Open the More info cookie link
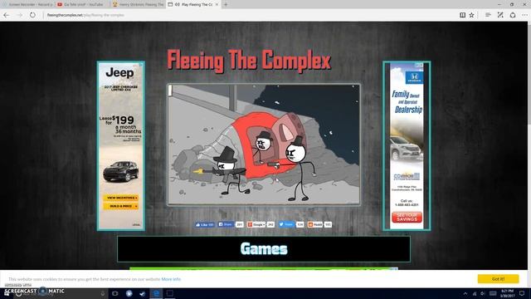 171,279
